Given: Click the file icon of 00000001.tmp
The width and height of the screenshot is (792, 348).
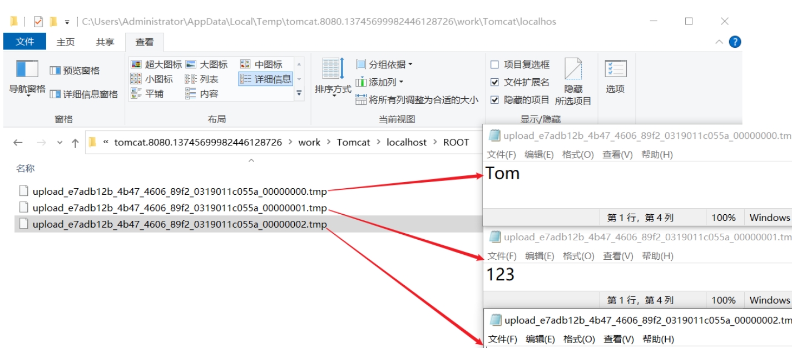Looking at the screenshot, I should click(23, 208).
